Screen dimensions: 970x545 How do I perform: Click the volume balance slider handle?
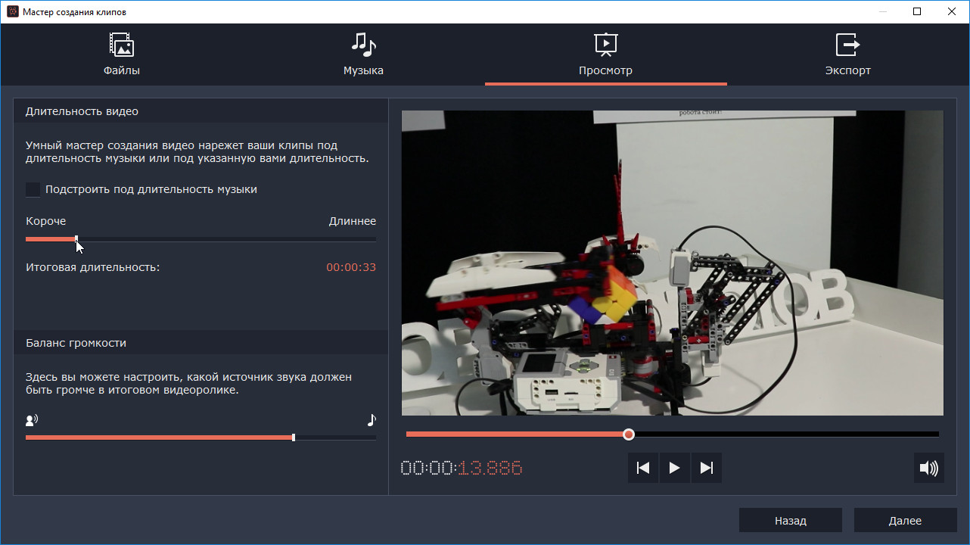coord(294,438)
